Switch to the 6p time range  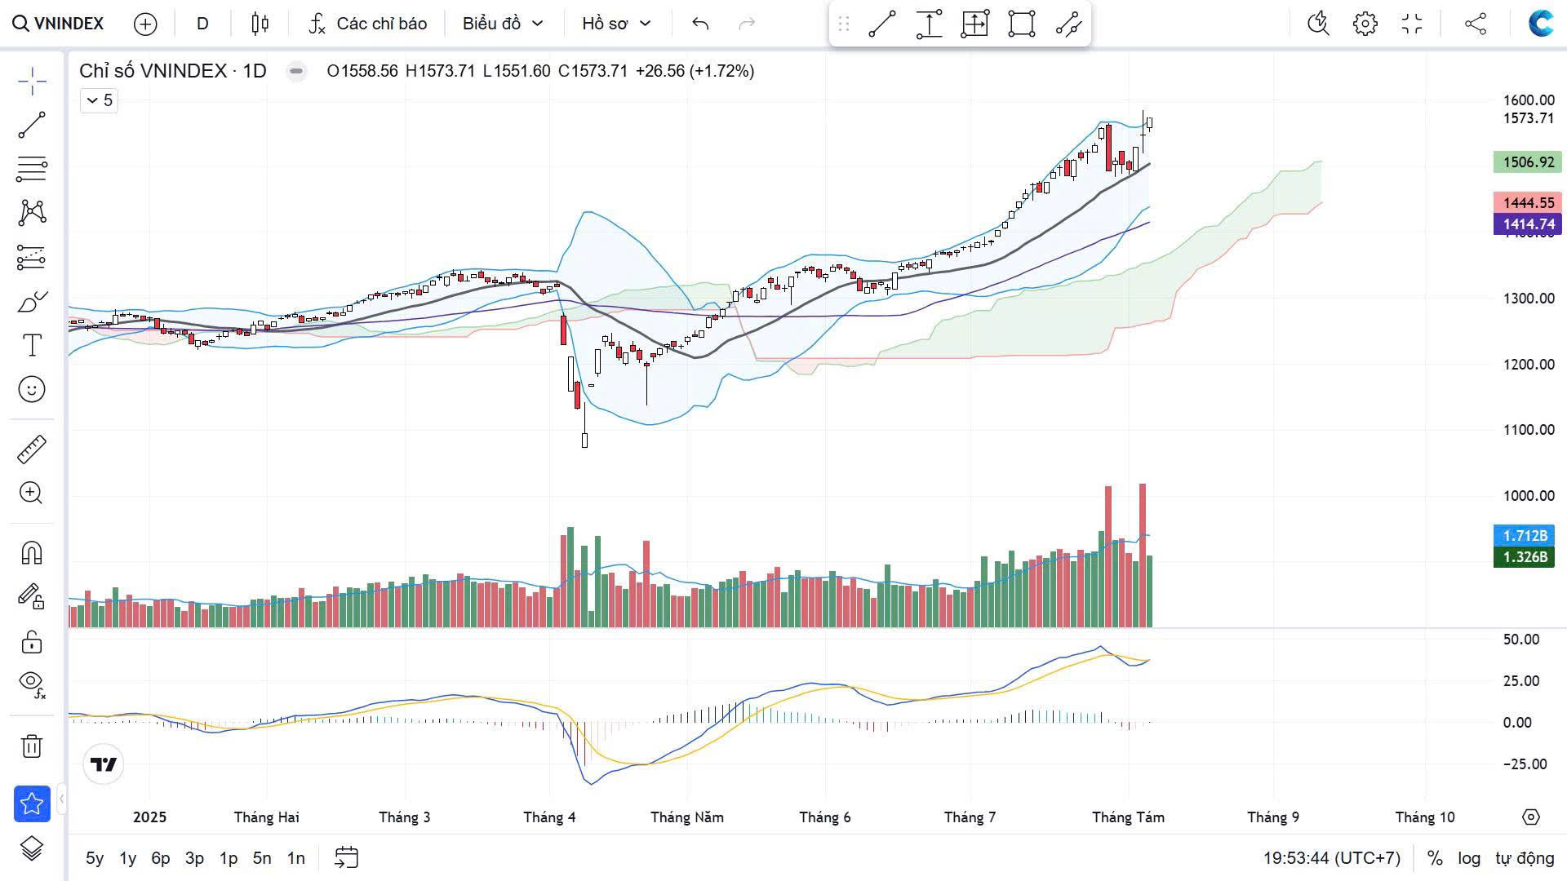click(x=161, y=858)
